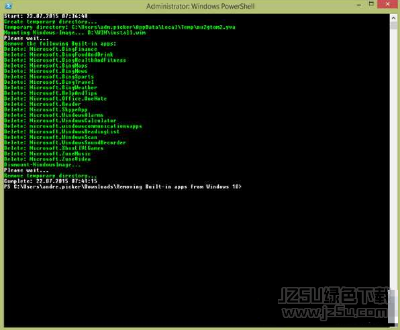The height and width of the screenshot is (330, 400).
Task: Click the 'Delete: Microsoft.WindowsSoundRecorder' line
Action: pyautogui.click(x=65, y=143)
